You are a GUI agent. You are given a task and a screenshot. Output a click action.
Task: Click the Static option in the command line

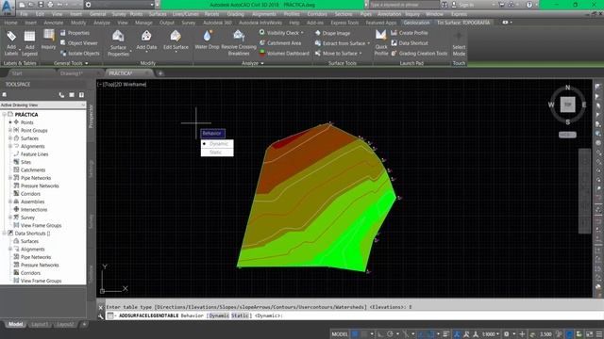pyautogui.click(x=240, y=315)
